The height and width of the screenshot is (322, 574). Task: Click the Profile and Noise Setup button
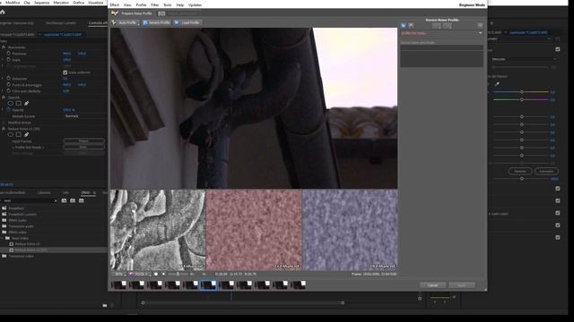83,147
